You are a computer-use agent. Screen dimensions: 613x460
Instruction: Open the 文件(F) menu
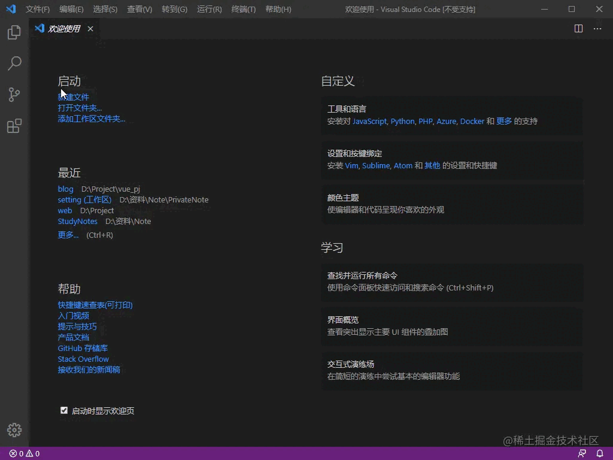(37, 9)
